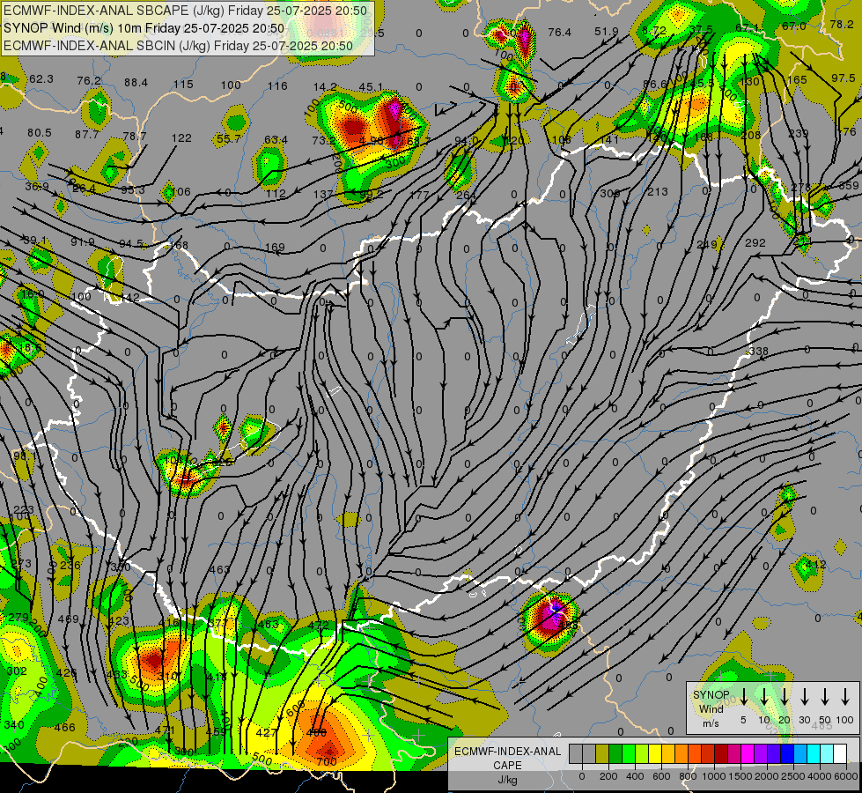Click the 5 m/s wind arrow in legend

point(744,696)
